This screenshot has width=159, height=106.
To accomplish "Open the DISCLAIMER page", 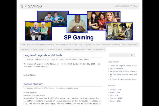I will pos(68,50).
